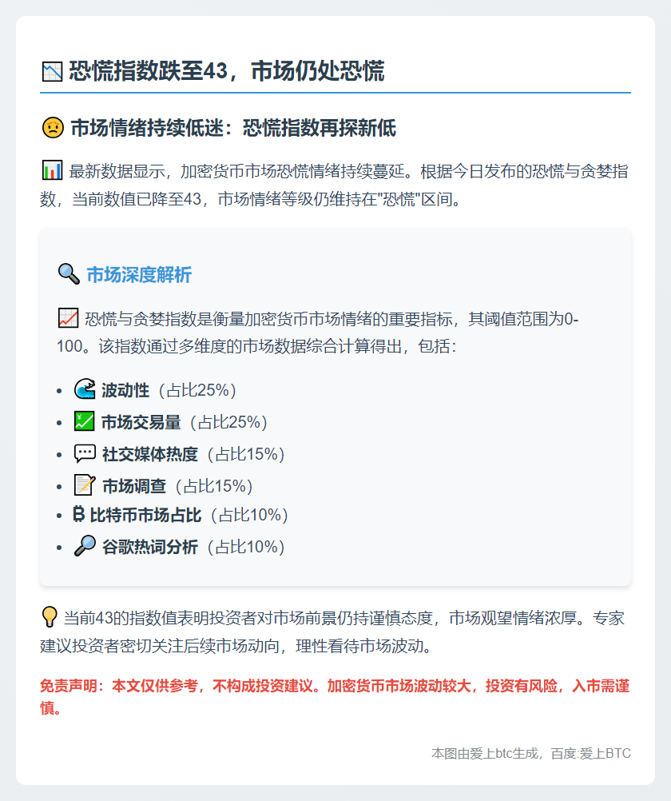Click the speech bubble icon beside 社交媒体热度
The height and width of the screenshot is (801, 671).
tap(85, 453)
